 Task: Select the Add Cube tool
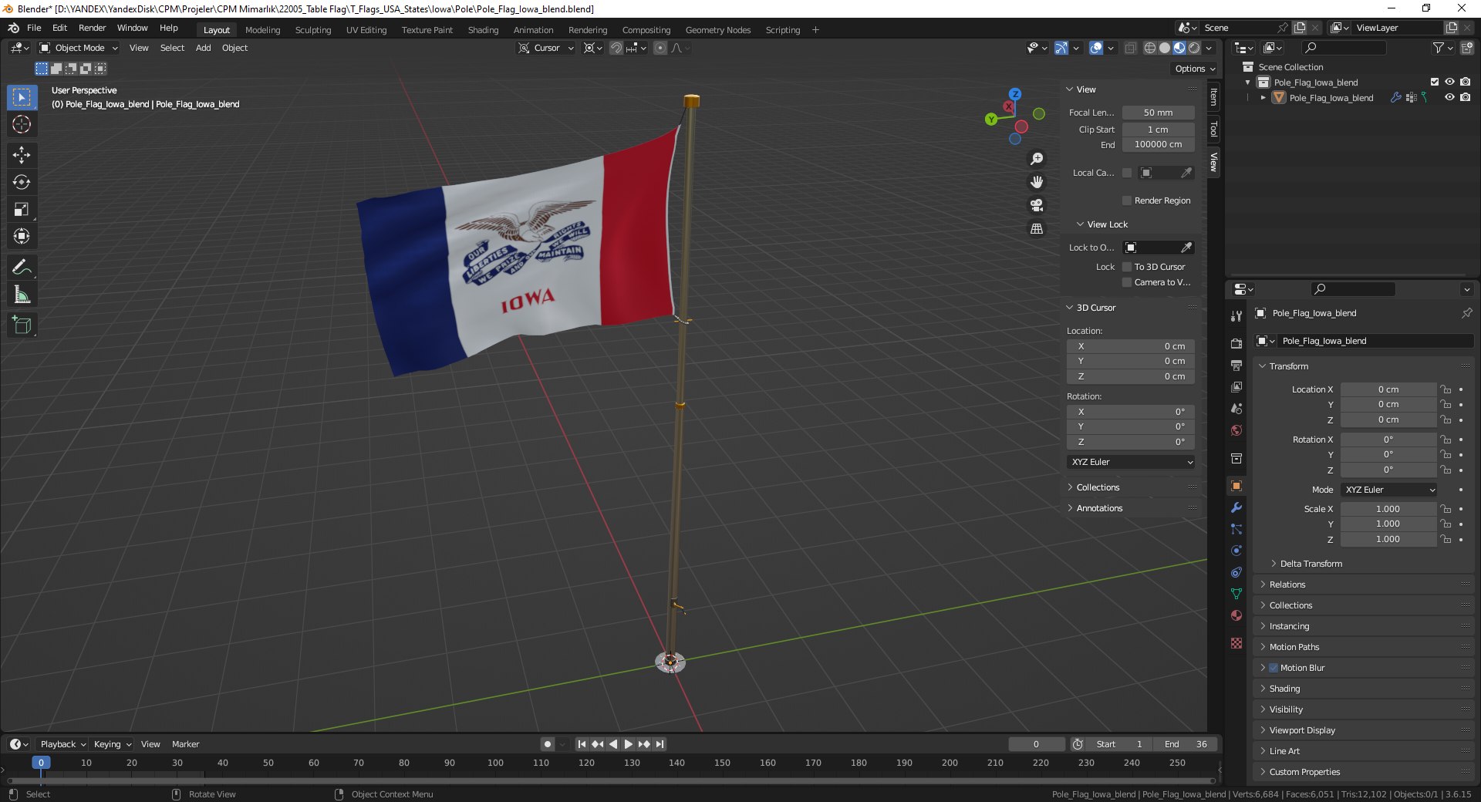click(22, 325)
